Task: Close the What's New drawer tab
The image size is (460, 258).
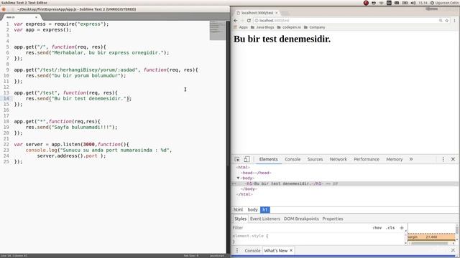Action: tap(291, 250)
